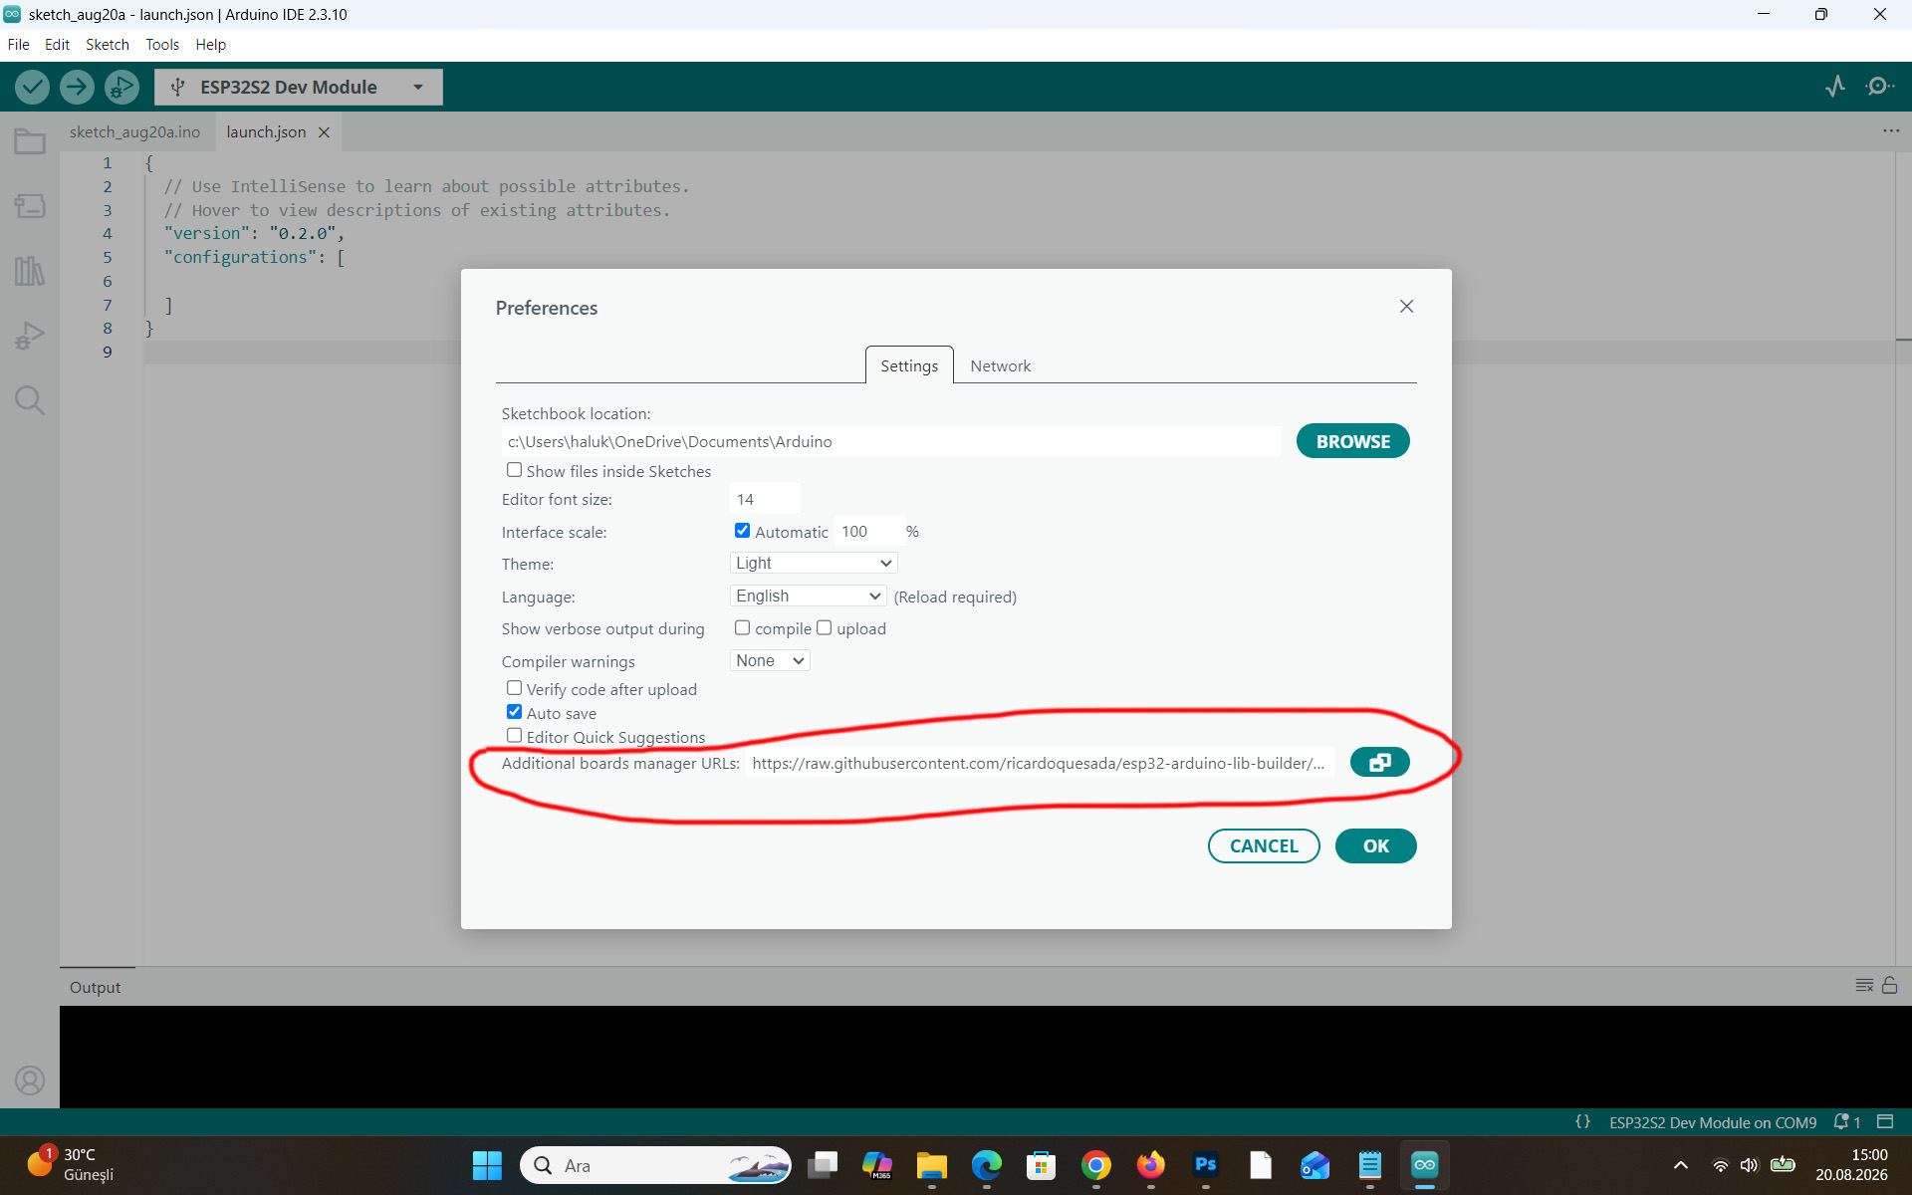Click the BROWSE button
The height and width of the screenshot is (1195, 1912).
(x=1352, y=441)
